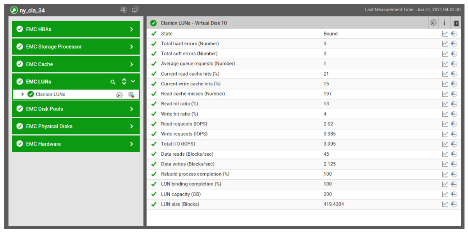Viewport: 468px width, 233px height.
Task: Click the LUN capacity value "200"
Action: 328,194
